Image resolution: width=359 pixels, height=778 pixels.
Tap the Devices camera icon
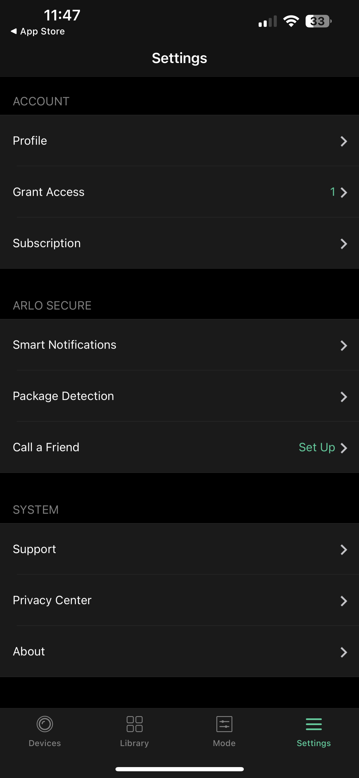(45, 724)
